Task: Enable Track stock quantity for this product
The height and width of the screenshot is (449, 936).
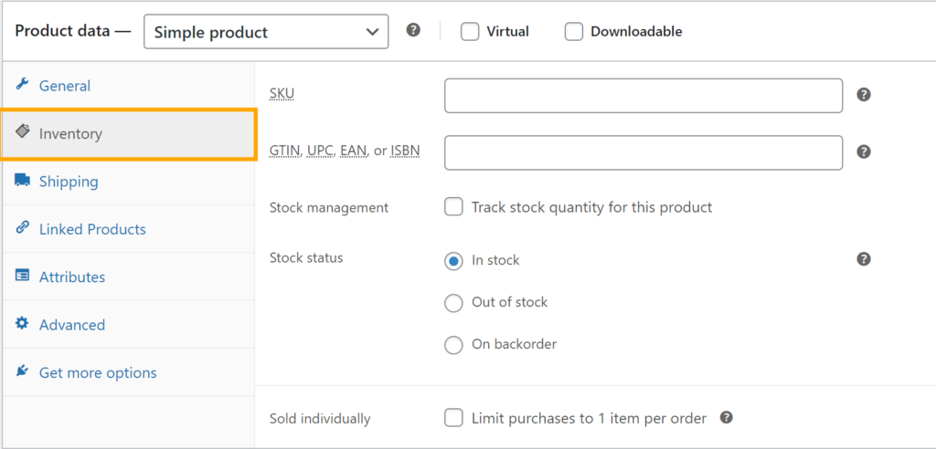Action: [454, 207]
